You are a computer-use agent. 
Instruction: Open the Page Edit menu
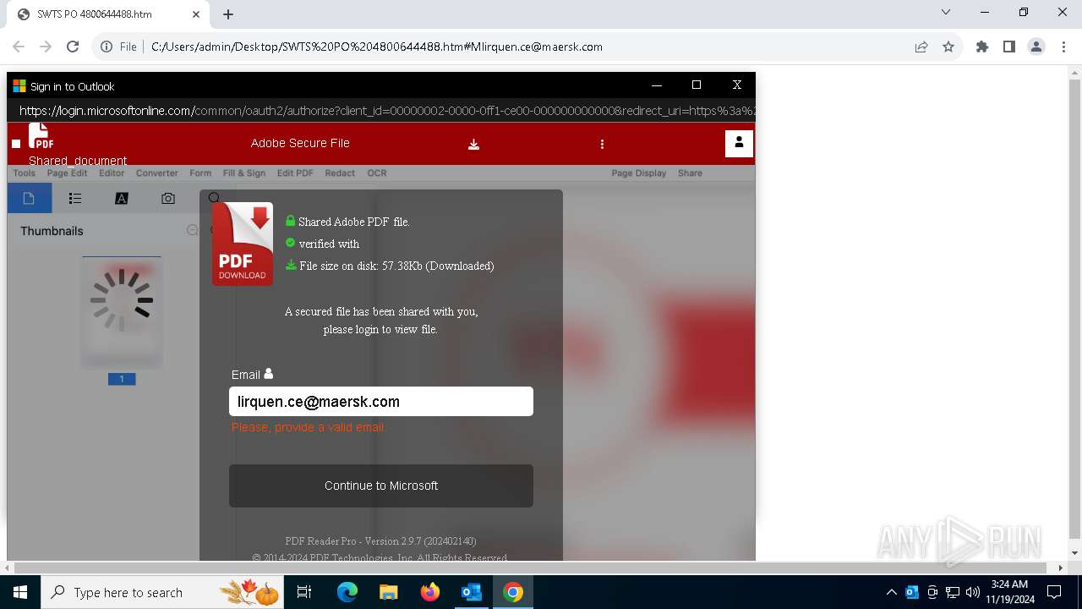[67, 173]
